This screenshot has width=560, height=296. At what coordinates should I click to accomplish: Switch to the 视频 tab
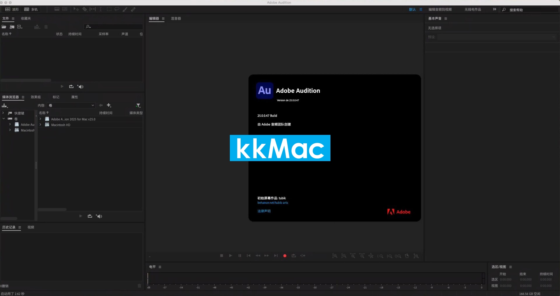[31, 227]
